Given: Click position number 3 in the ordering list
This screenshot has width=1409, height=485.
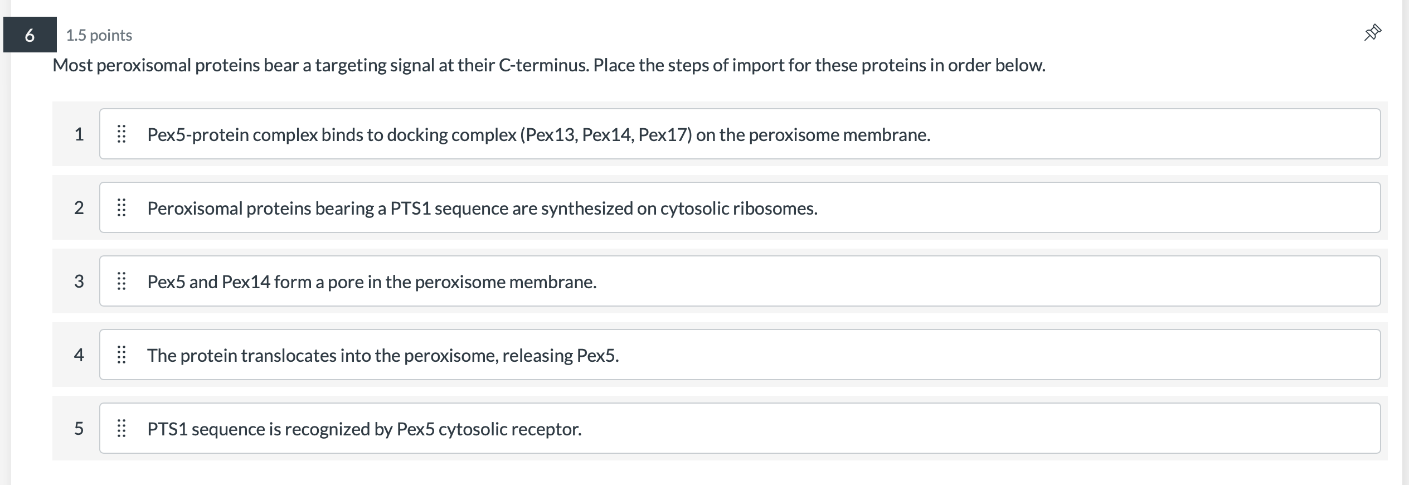Looking at the screenshot, I should [79, 282].
